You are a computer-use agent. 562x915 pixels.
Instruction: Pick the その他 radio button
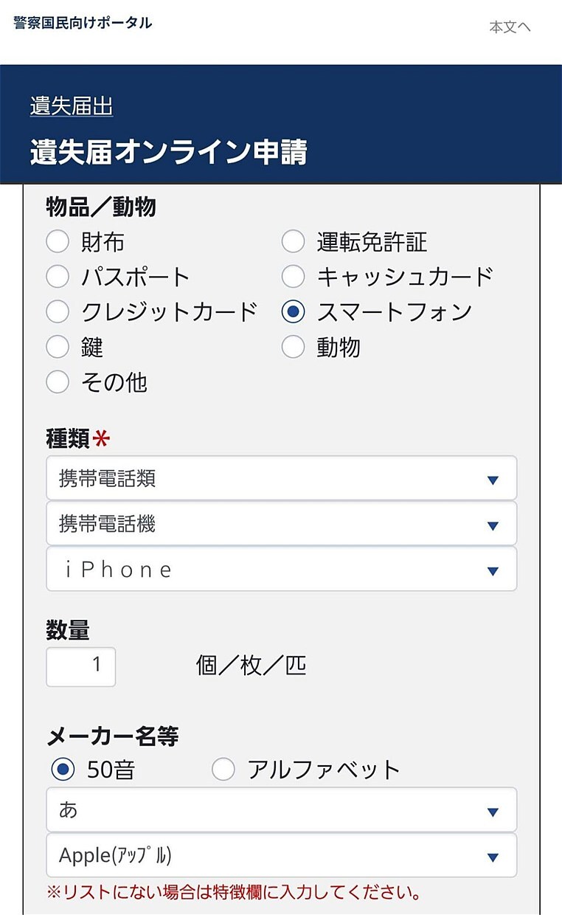coord(58,382)
